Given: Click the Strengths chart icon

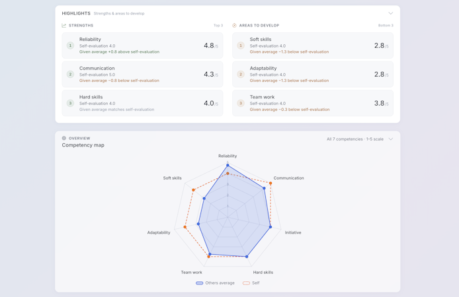Looking at the screenshot, I should coord(63,25).
